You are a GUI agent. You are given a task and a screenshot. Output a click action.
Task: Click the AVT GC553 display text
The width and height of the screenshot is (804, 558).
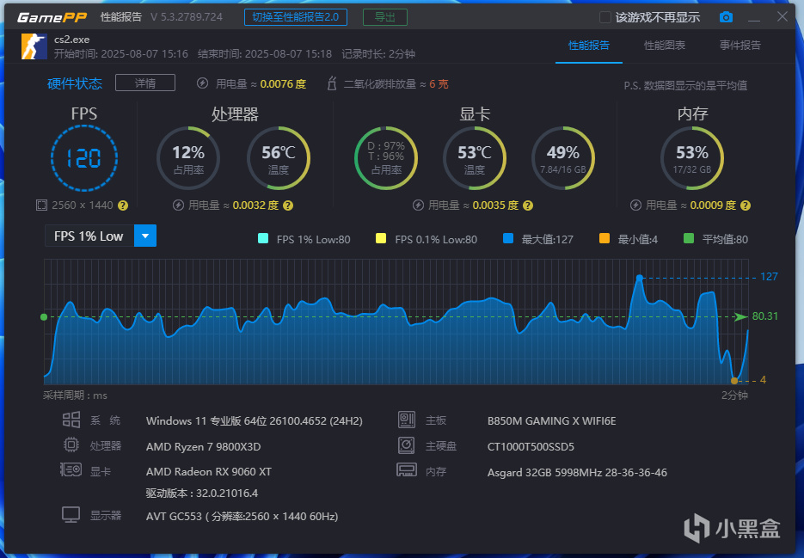(242, 517)
